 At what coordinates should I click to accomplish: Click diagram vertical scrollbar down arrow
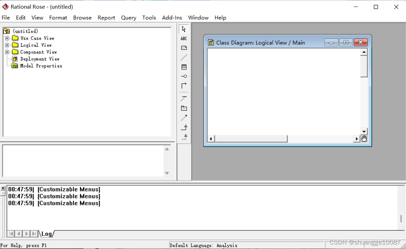[x=364, y=132]
